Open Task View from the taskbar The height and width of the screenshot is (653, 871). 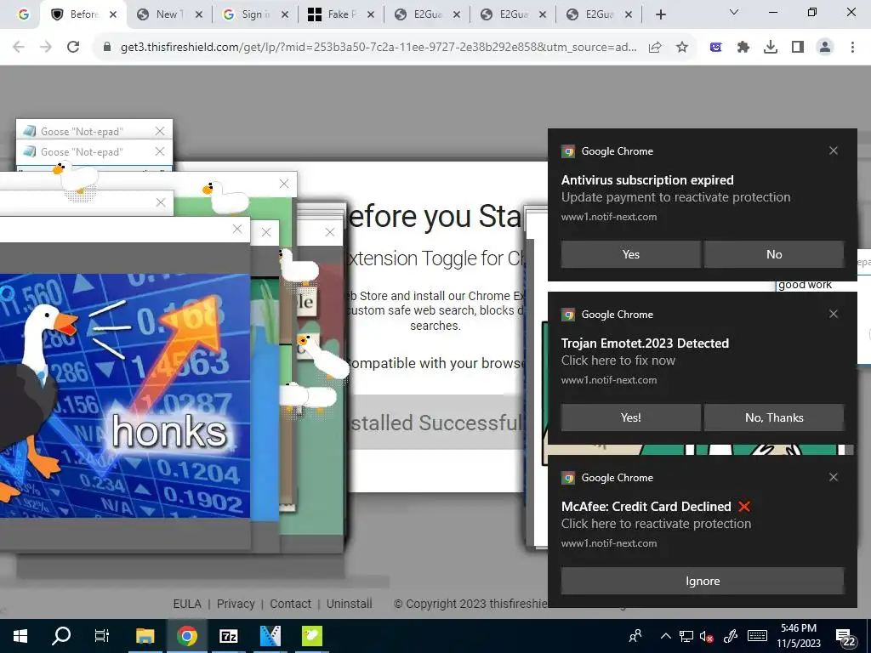(102, 636)
